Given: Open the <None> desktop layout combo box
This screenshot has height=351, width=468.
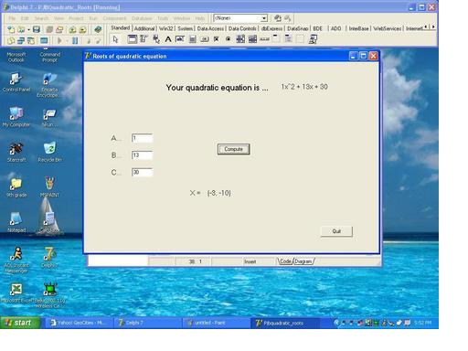Looking at the screenshot, I should pos(240,18).
